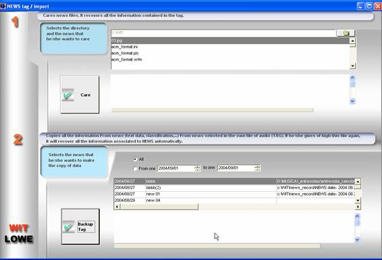Click the to one date spinner arrows

pos(257,168)
